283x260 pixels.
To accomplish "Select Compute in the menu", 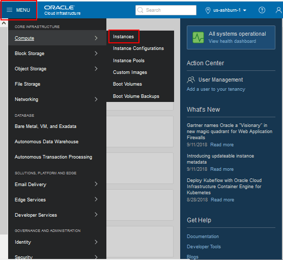I will [x=24, y=38].
